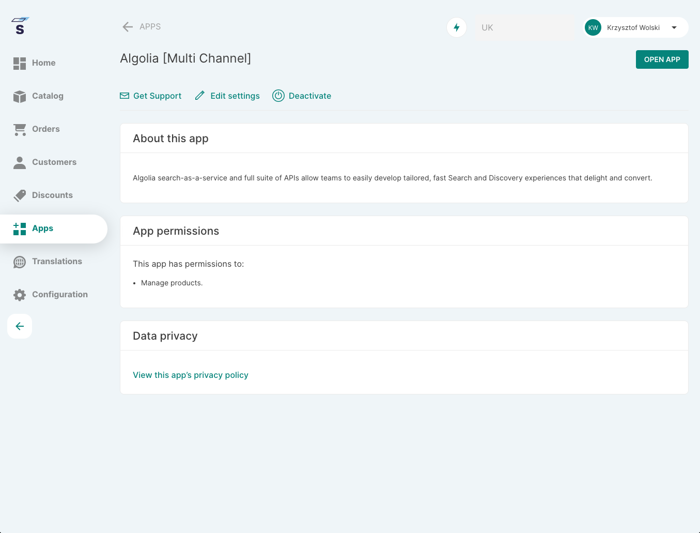Click the Deactivate link text
This screenshot has height=533, width=700.
[x=310, y=96]
